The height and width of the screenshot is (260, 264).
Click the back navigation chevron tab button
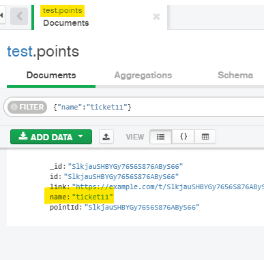(x=19, y=16)
